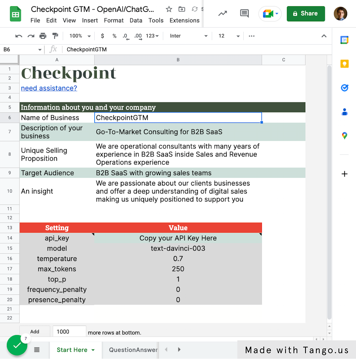Open the Edit menu

tap(51, 20)
